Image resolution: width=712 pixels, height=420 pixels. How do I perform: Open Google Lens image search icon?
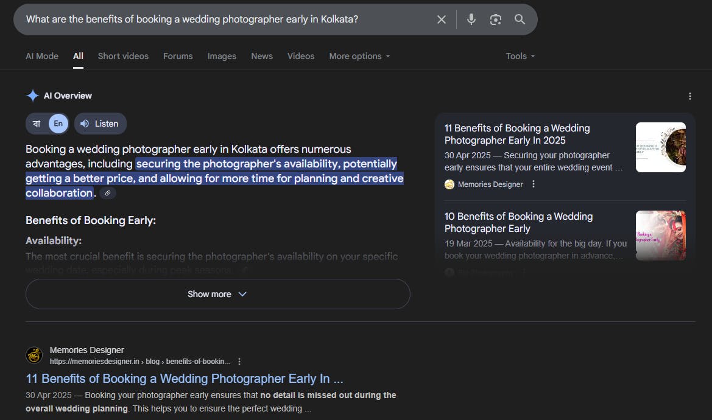tap(496, 19)
